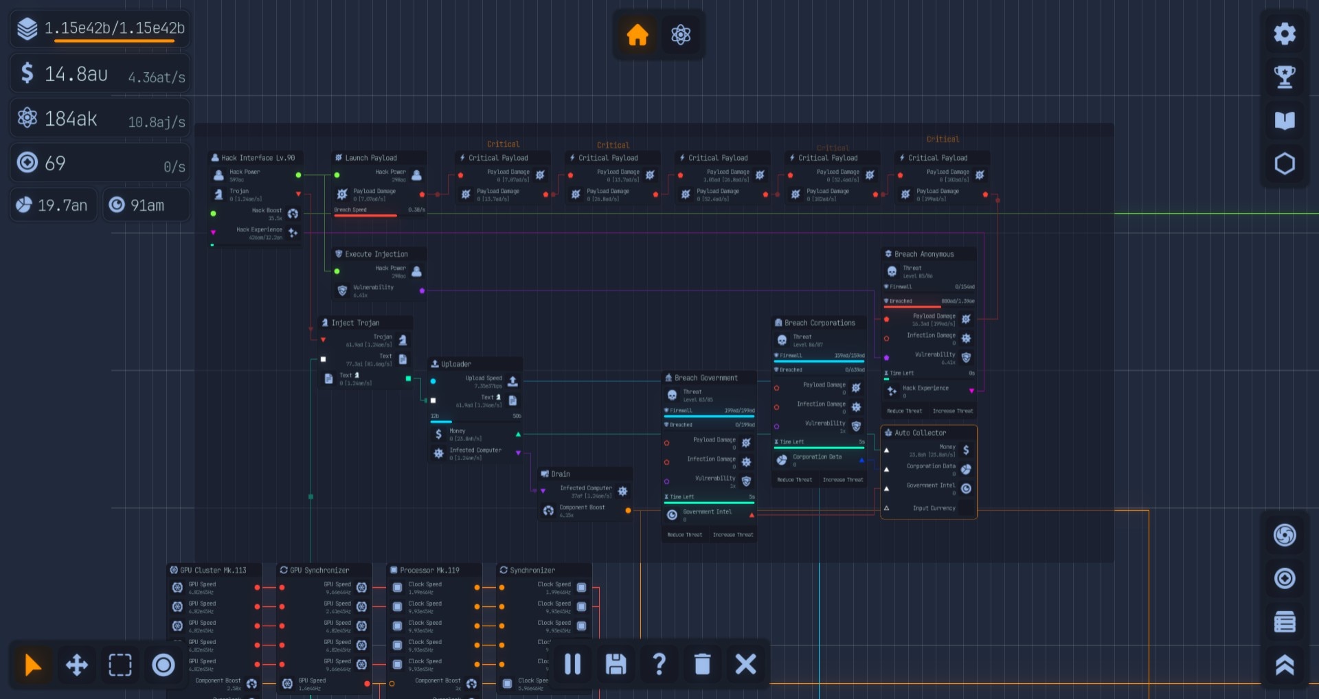
Task: Open the settings gear icon
Action: 1284,34
